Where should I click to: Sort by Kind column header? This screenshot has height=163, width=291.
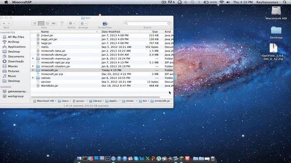pyautogui.click(x=168, y=32)
